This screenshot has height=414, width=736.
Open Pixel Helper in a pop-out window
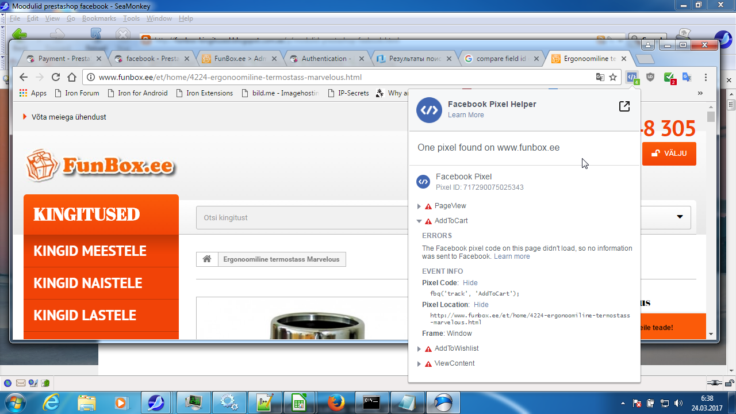click(x=624, y=106)
